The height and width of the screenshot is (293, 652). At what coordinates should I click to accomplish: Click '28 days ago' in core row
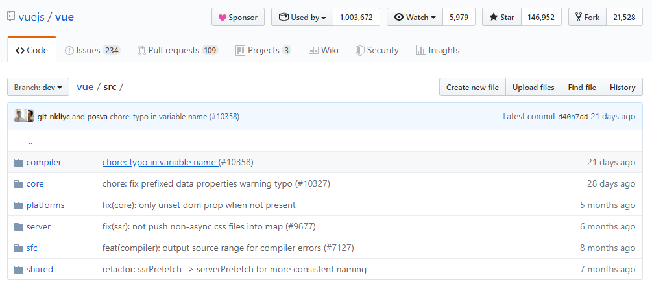coord(611,183)
